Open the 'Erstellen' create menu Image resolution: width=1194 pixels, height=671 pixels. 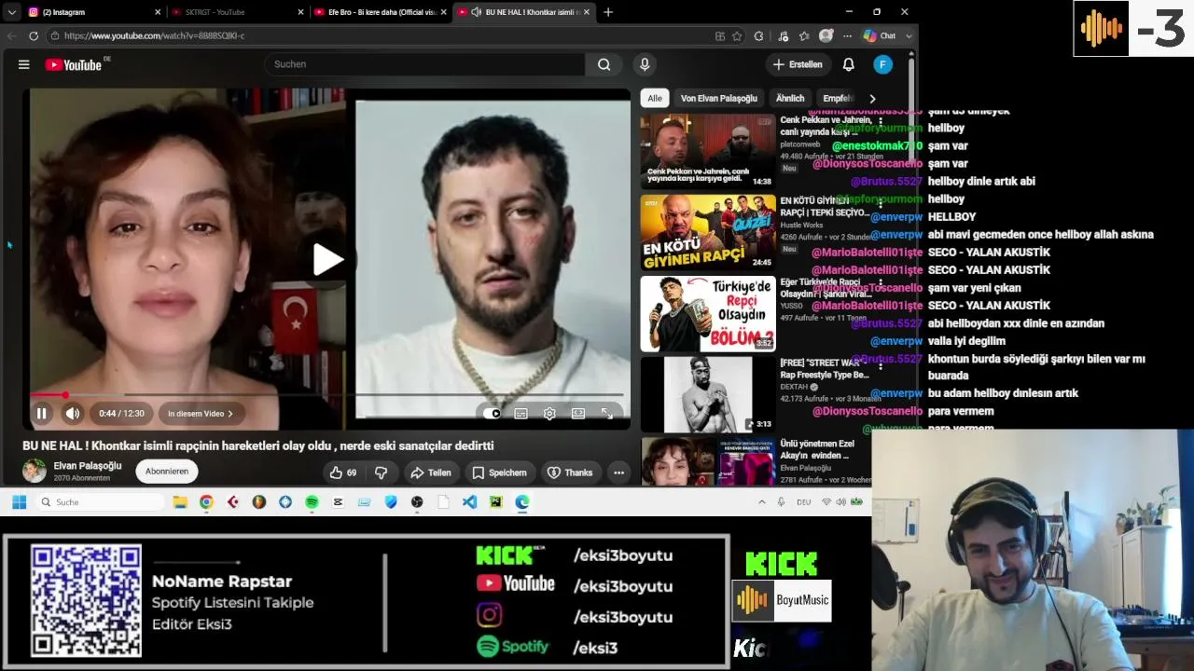coord(798,64)
